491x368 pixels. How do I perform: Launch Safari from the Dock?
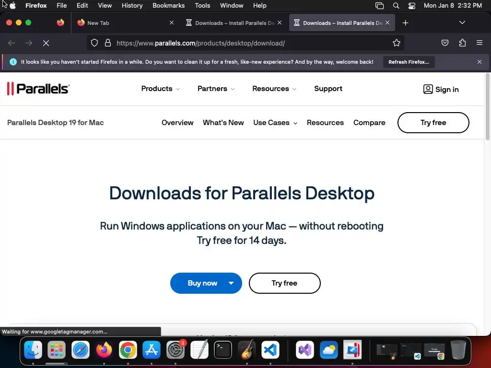(x=81, y=349)
